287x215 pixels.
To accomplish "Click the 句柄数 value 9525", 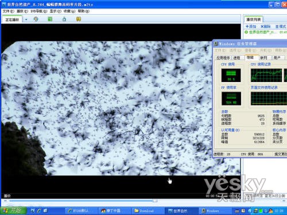I will tap(261, 116).
